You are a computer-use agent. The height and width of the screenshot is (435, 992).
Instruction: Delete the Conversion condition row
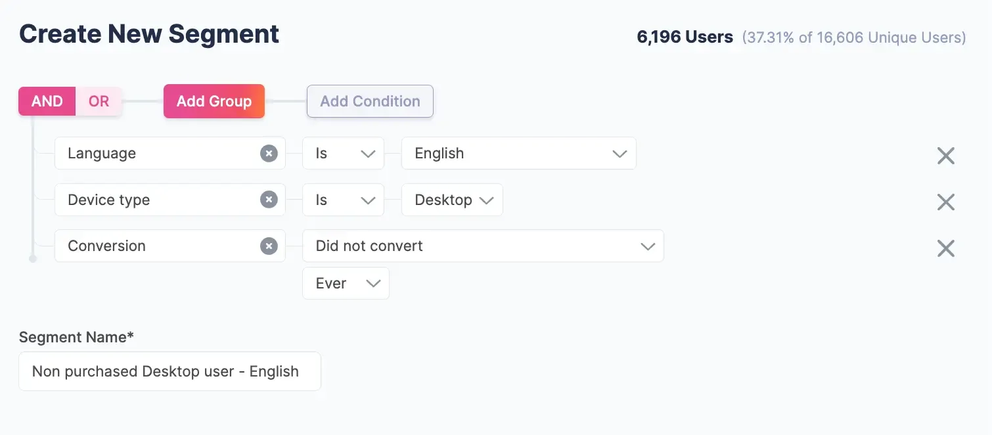(x=945, y=248)
